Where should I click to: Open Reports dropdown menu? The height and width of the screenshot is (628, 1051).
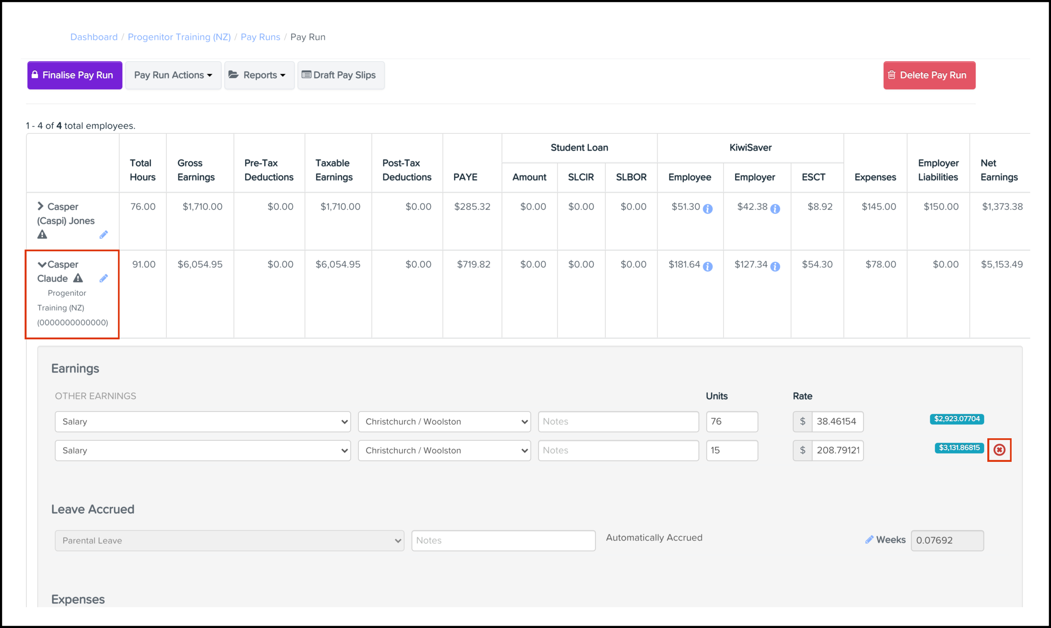(x=259, y=75)
